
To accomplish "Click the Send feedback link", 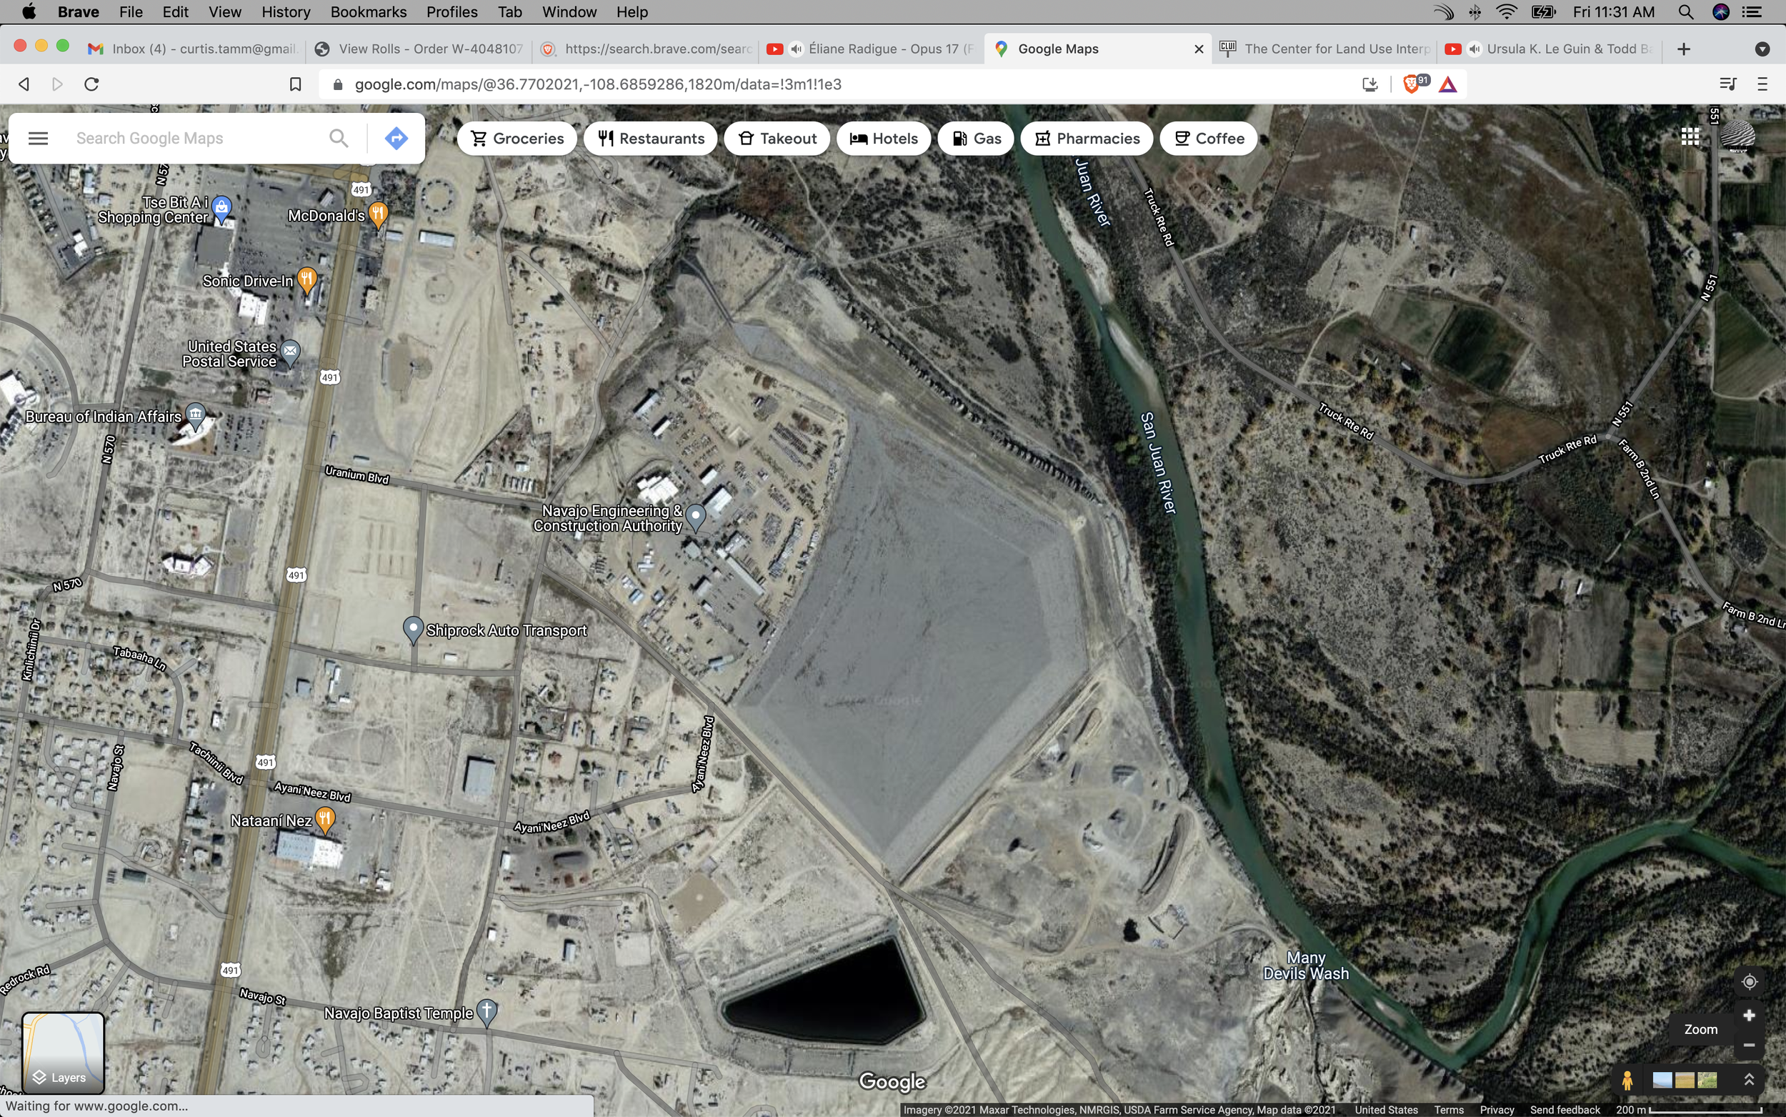I will 1565,1110.
